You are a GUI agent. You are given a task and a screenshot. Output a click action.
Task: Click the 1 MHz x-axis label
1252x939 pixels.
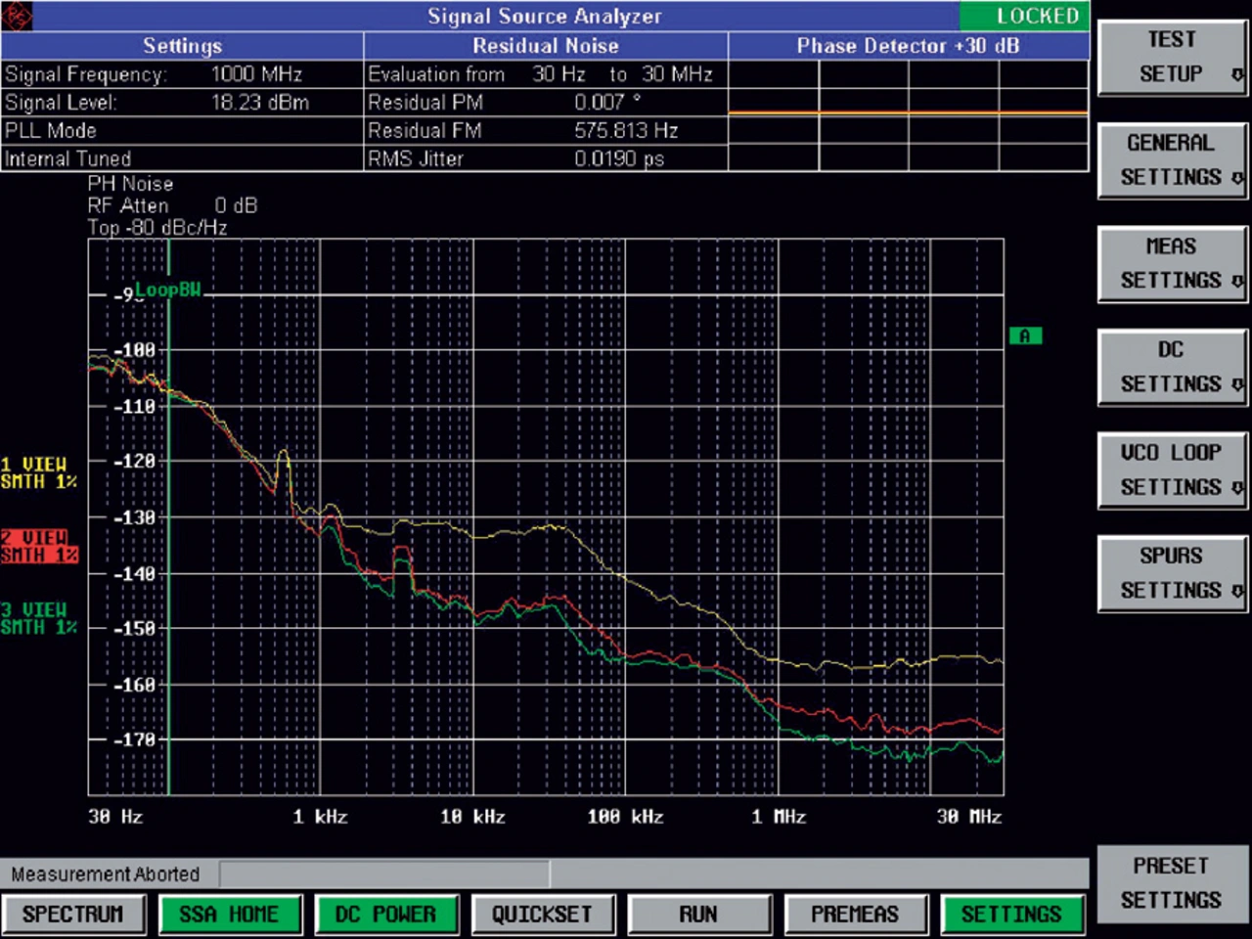click(x=779, y=817)
